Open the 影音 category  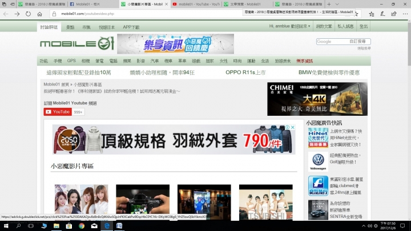coord(141,61)
